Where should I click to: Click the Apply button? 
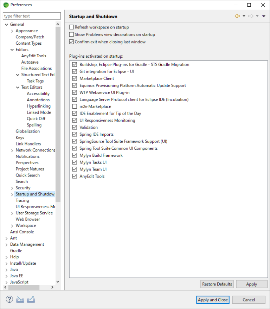click(251, 284)
